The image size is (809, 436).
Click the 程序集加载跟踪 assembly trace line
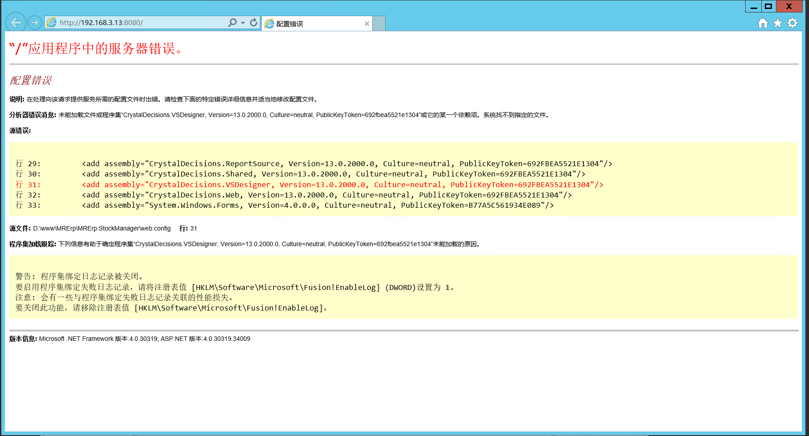[246, 244]
